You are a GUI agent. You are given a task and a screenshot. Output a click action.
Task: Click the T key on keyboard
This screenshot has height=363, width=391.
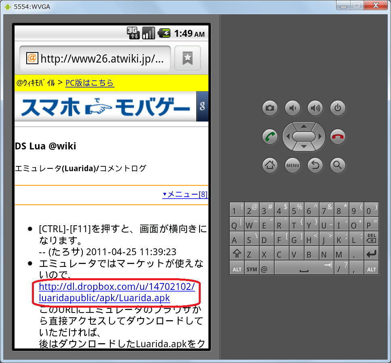tap(296, 224)
